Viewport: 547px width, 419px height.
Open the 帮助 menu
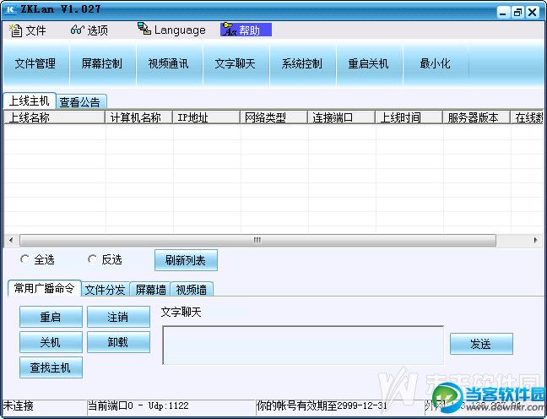tap(246, 30)
